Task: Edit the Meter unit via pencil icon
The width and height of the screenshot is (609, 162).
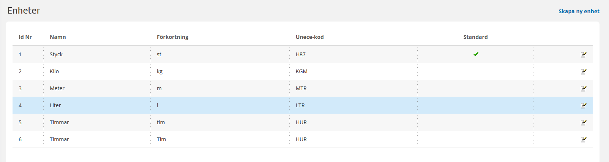Action: tap(584, 88)
